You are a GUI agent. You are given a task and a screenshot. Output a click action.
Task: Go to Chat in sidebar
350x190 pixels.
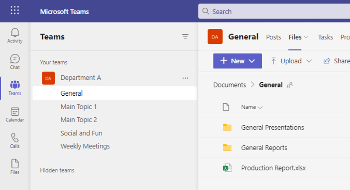click(15, 62)
